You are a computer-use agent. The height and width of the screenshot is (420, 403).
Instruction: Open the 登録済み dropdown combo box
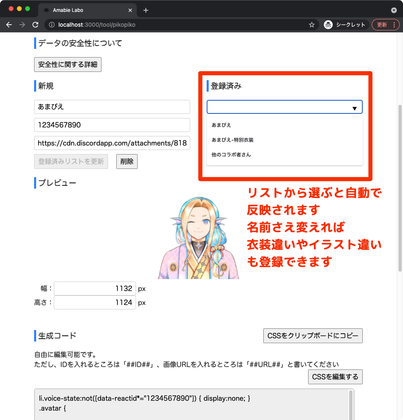[284, 107]
